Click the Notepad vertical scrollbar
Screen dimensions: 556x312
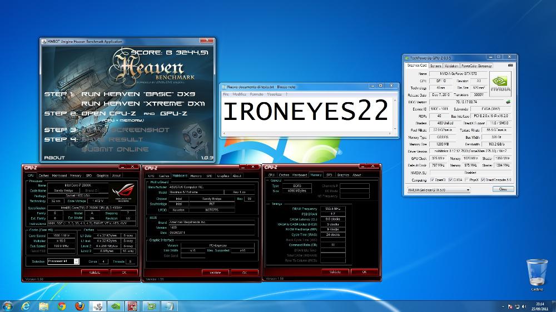pyautogui.click(x=395, y=115)
